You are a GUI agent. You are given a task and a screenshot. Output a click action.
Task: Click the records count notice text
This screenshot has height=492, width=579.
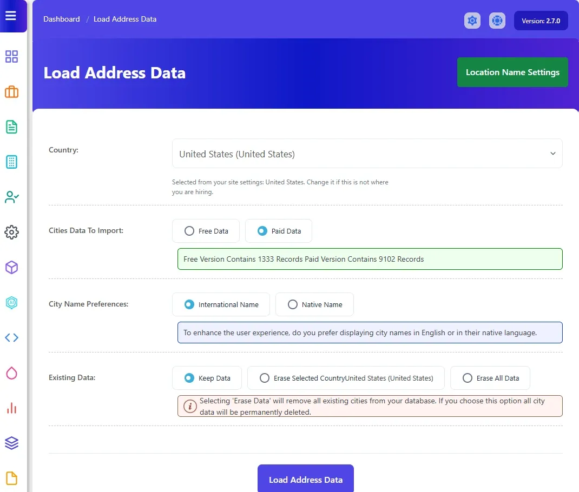304,260
